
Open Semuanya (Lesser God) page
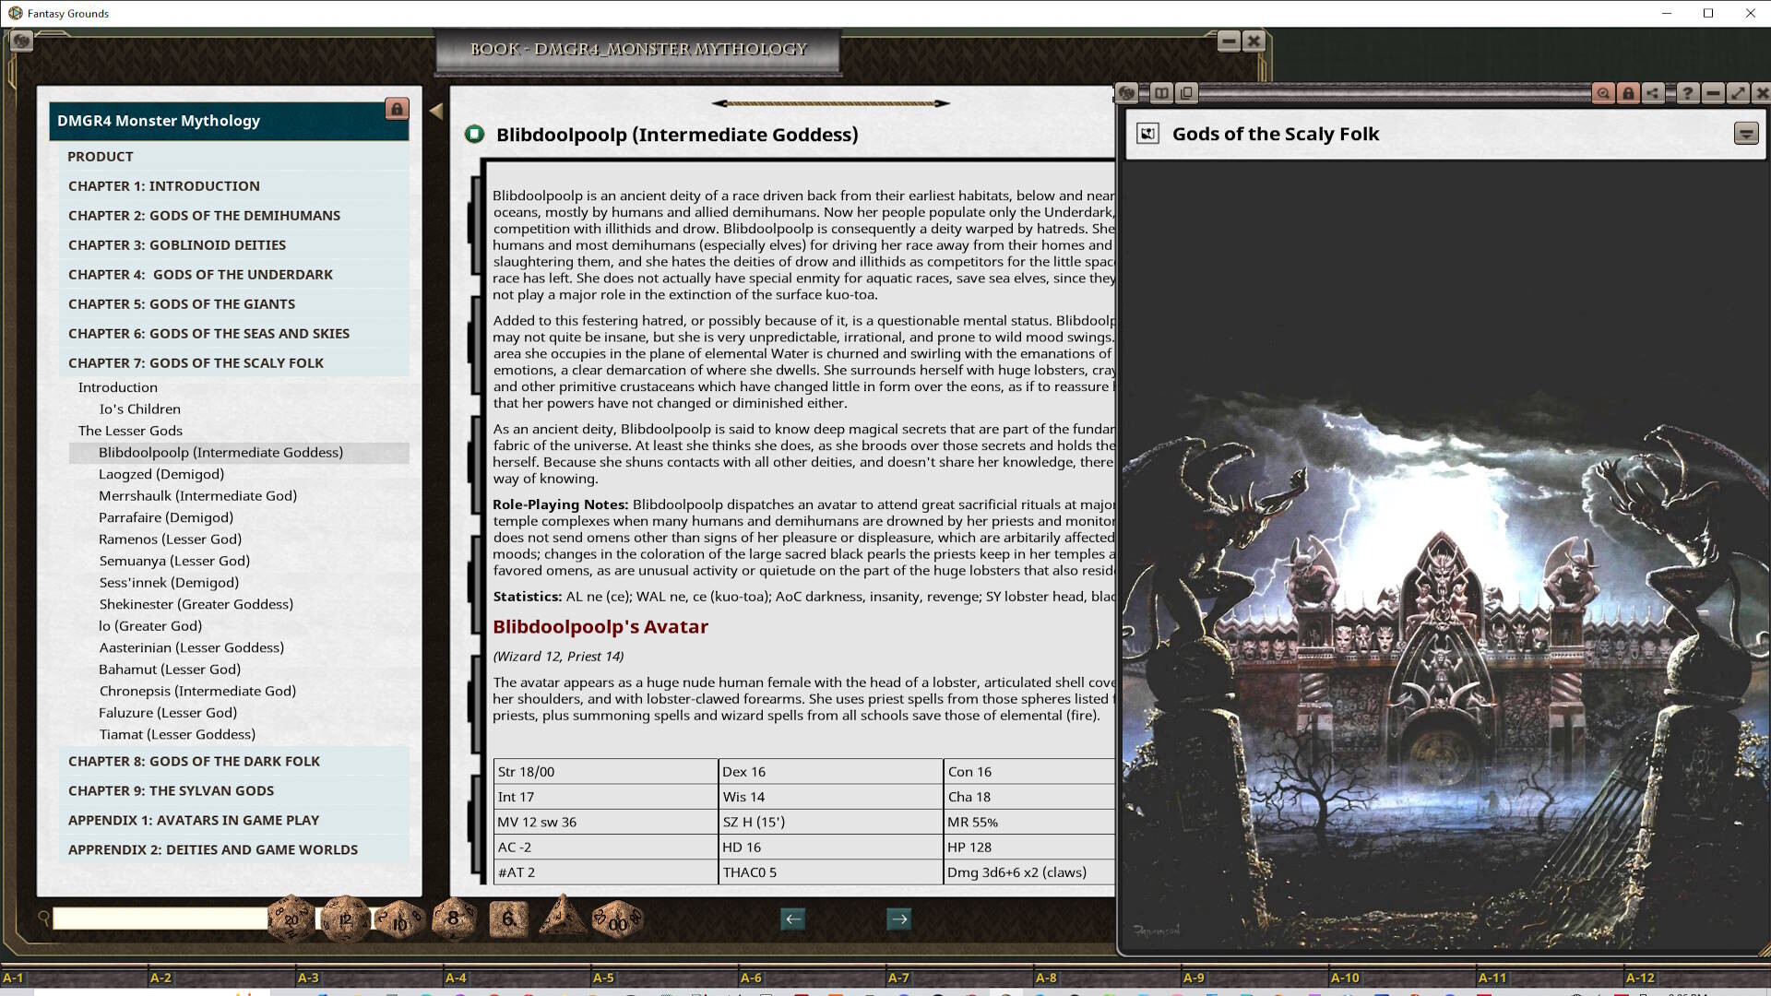(174, 562)
